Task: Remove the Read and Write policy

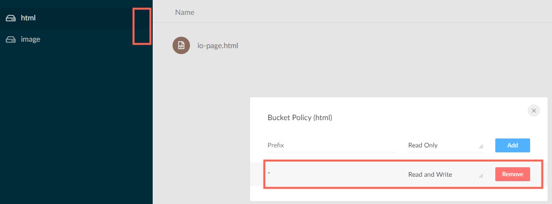Action: point(512,174)
